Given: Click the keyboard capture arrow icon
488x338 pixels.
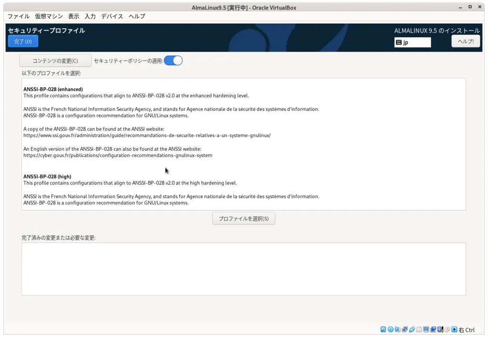Looking at the screenshot, I should click(x=455, y=329).
